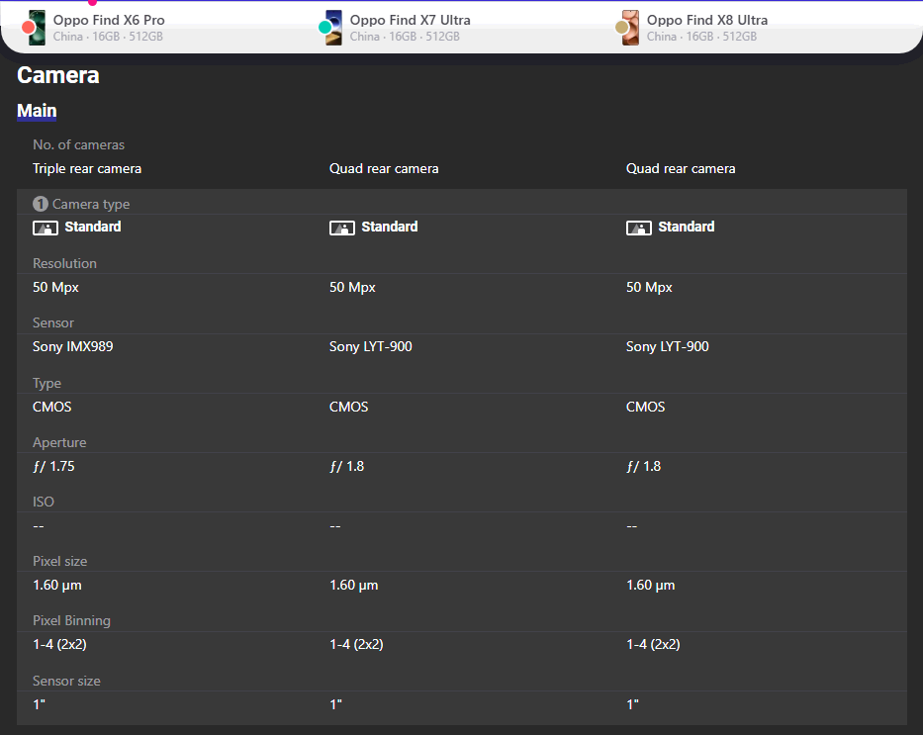The height and width of the screenshot is (735, 923).
Task: Click 'Standard' label in Find X7 Ultra column
Action: pyautogui.click(x=390, y=227)
